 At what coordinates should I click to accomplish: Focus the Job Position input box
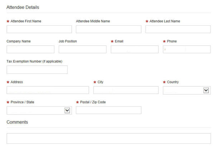pyautogui.click(x=82, y=49)
